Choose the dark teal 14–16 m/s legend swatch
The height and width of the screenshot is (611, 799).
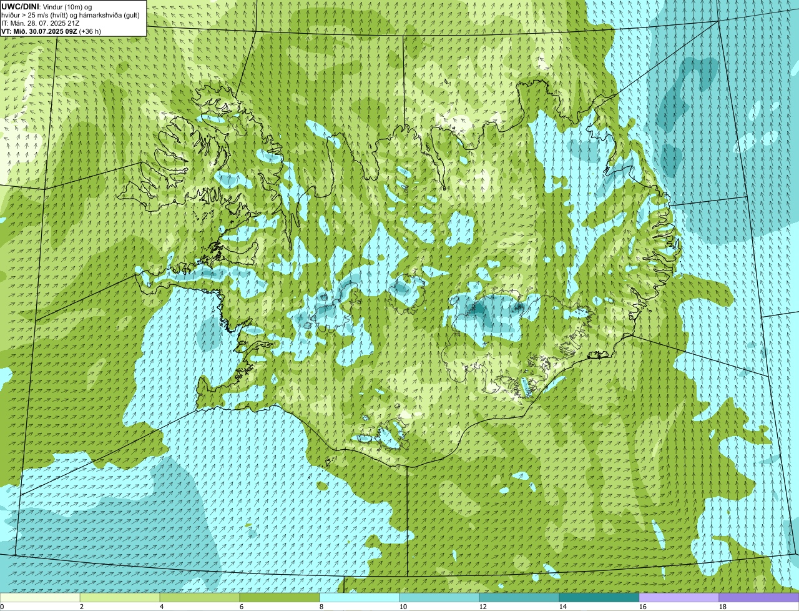coord(599,598)
